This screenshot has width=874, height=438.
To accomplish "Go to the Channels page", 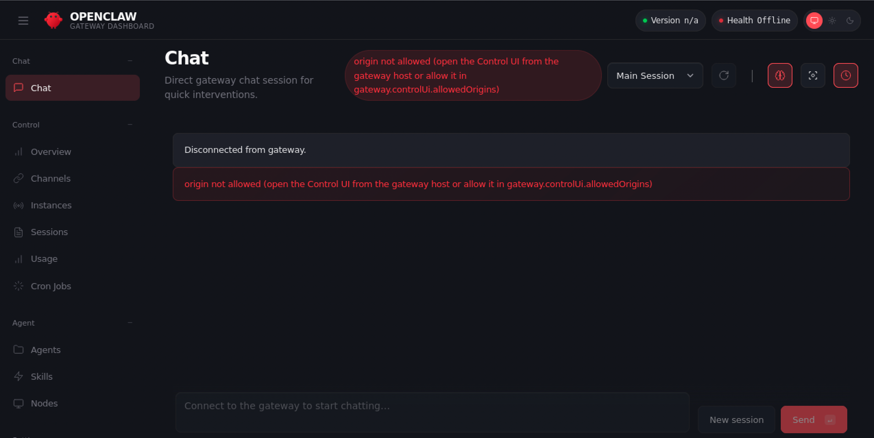I will click(x=51, y=179).
